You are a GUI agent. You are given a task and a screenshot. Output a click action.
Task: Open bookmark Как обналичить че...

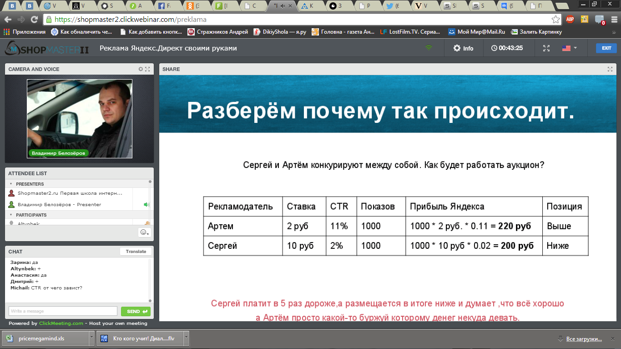[x=81, y=32]
